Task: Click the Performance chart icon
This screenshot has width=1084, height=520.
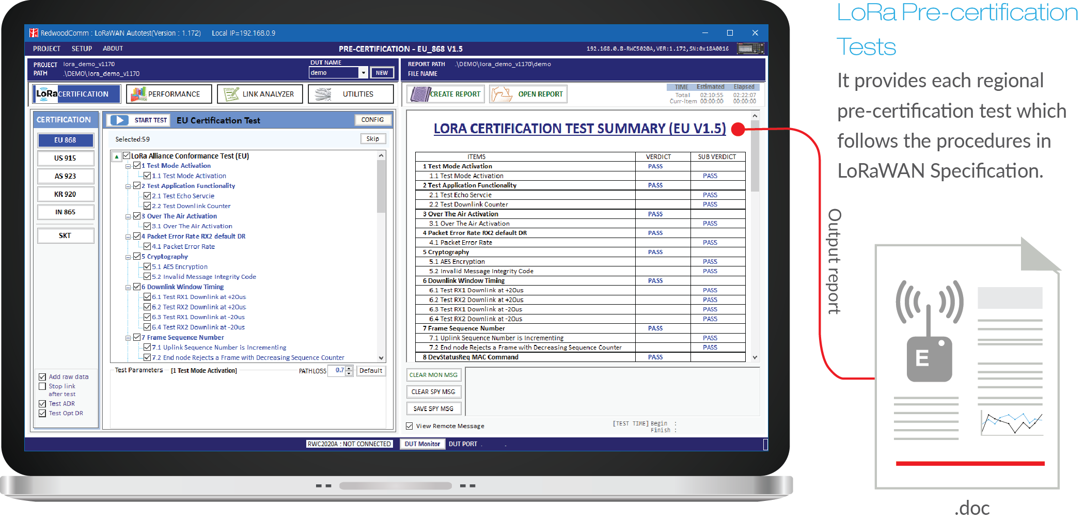Action: coord(138,94)
